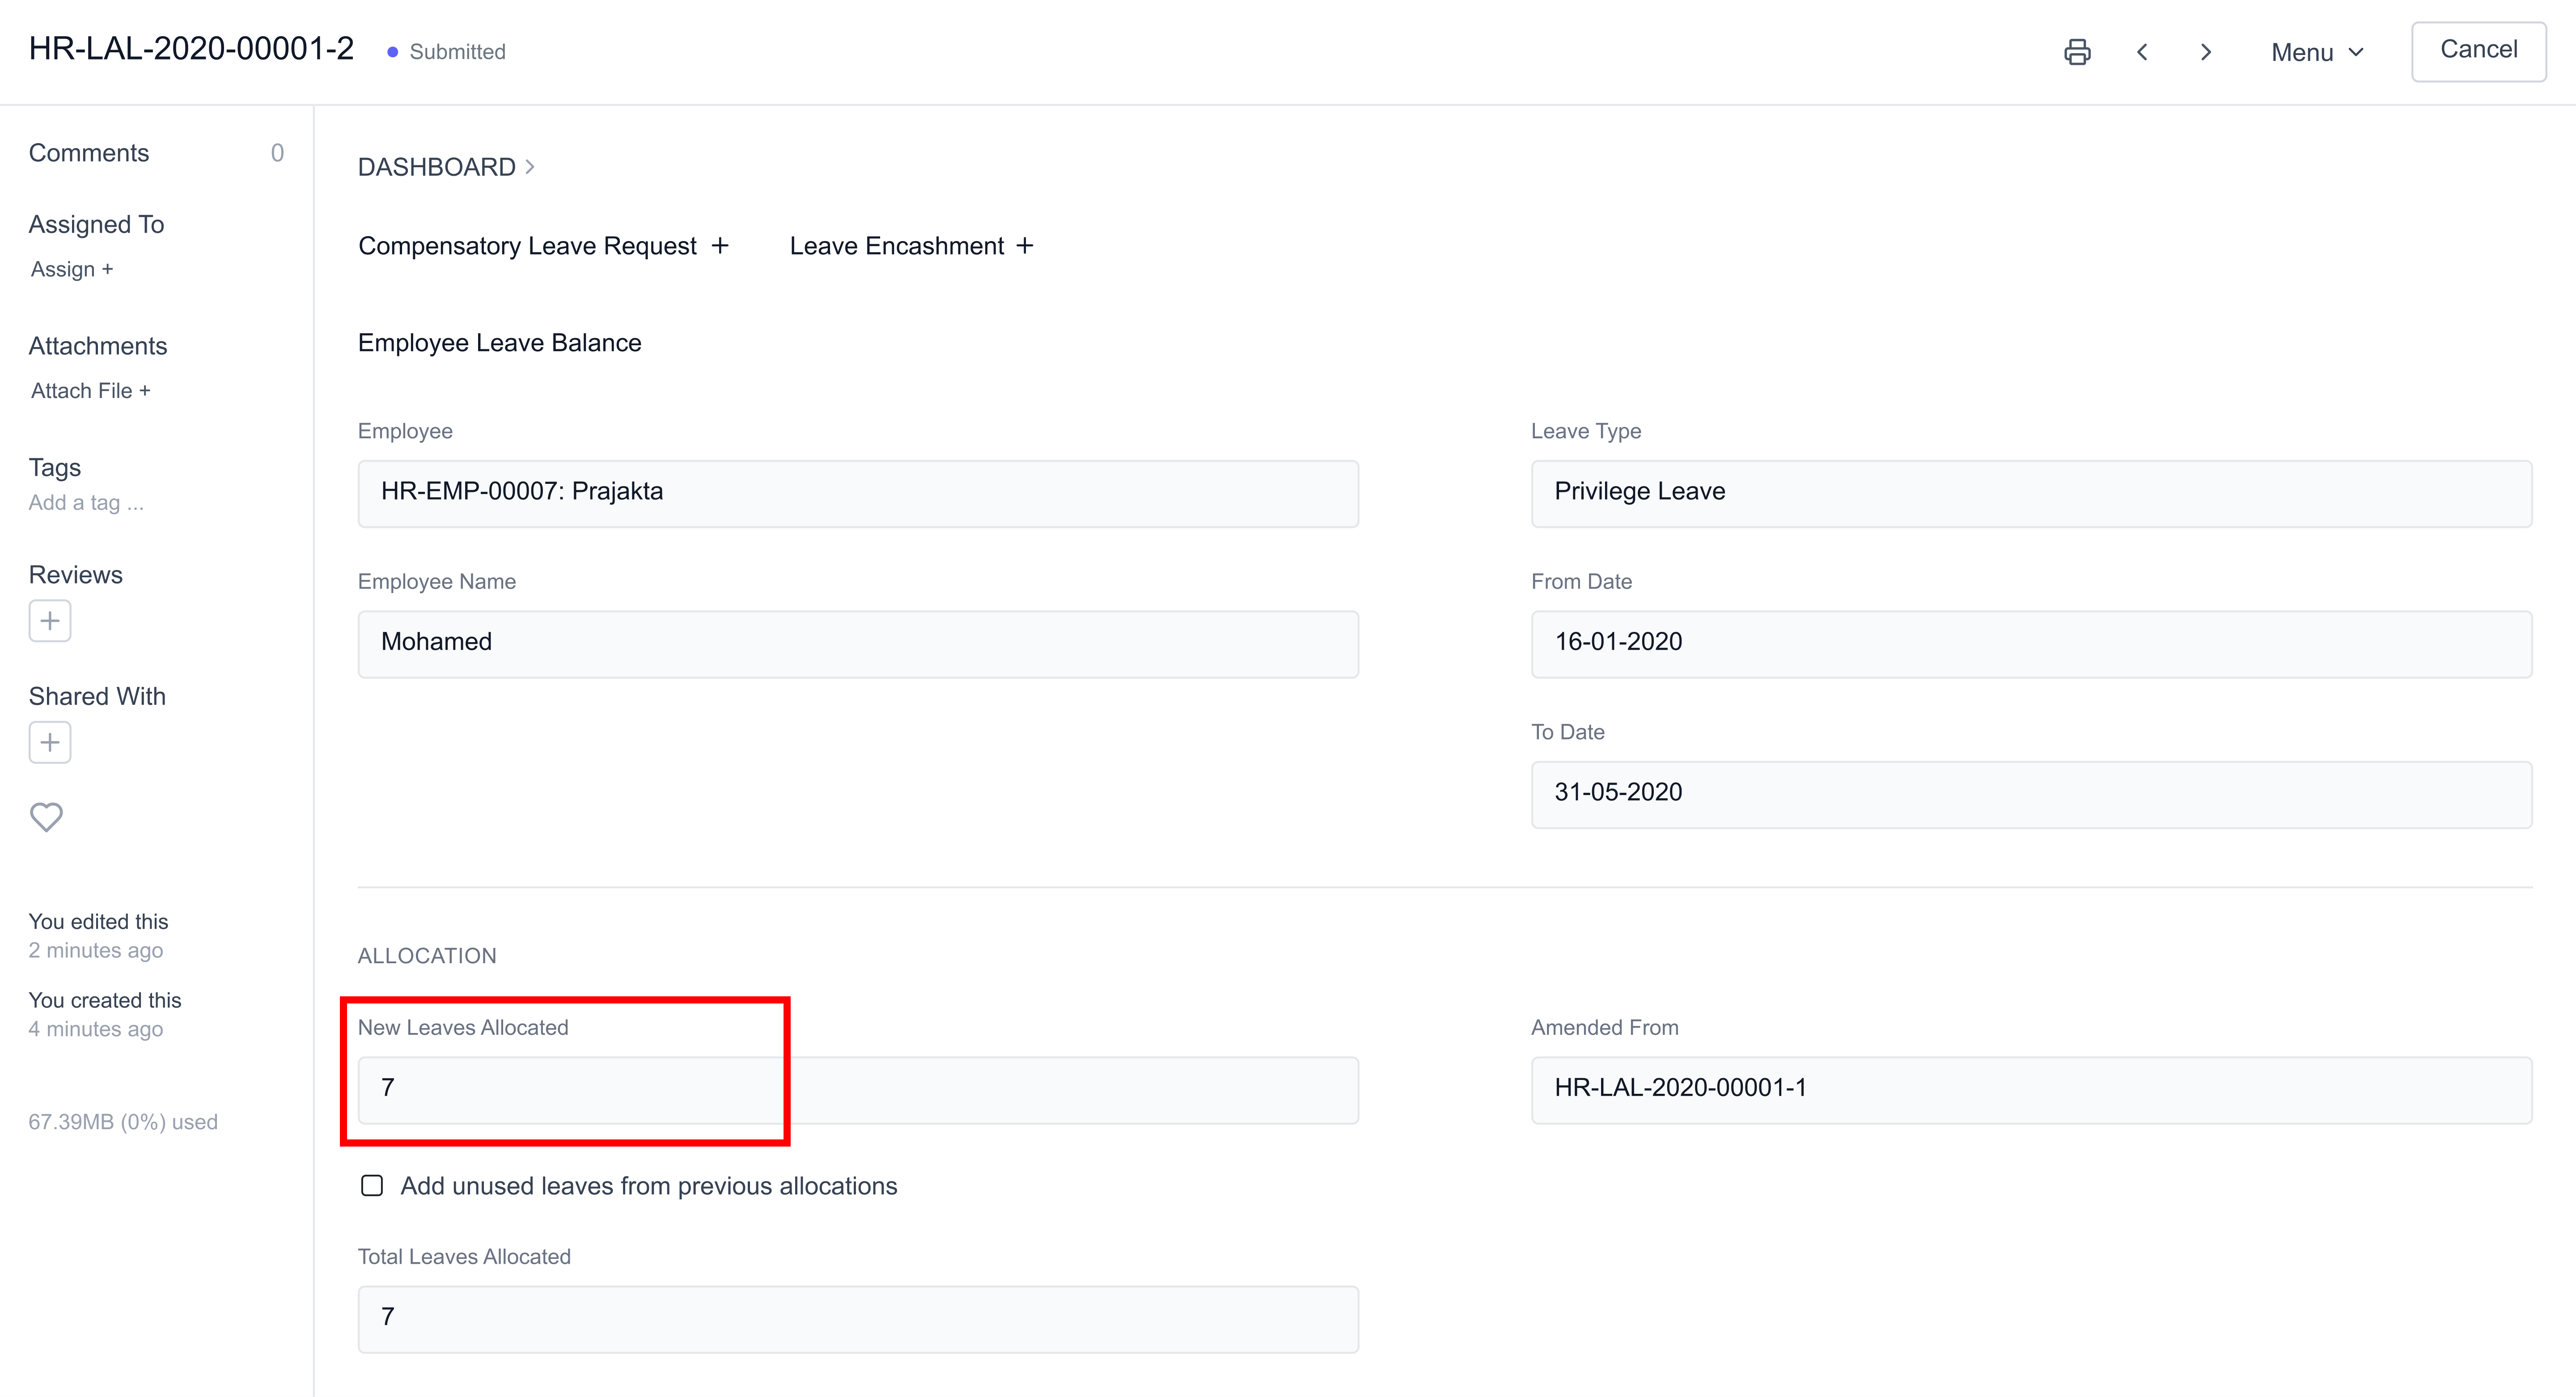Add new Leave Encashment plus
2576x1397 pixels.
click(1025, 246)
